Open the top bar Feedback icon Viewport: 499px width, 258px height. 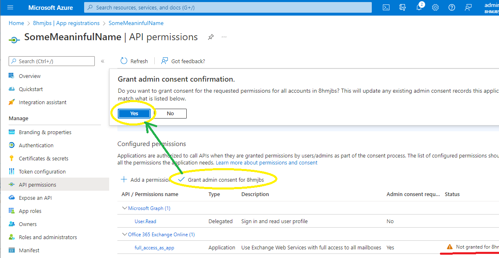pyautogui.click(x=468, y=7)
